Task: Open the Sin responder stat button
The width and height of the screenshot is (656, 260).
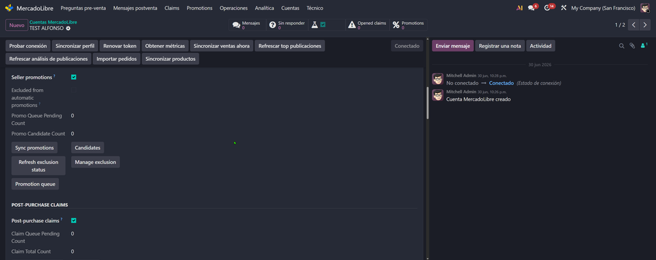Action: [x=287, y=25]
